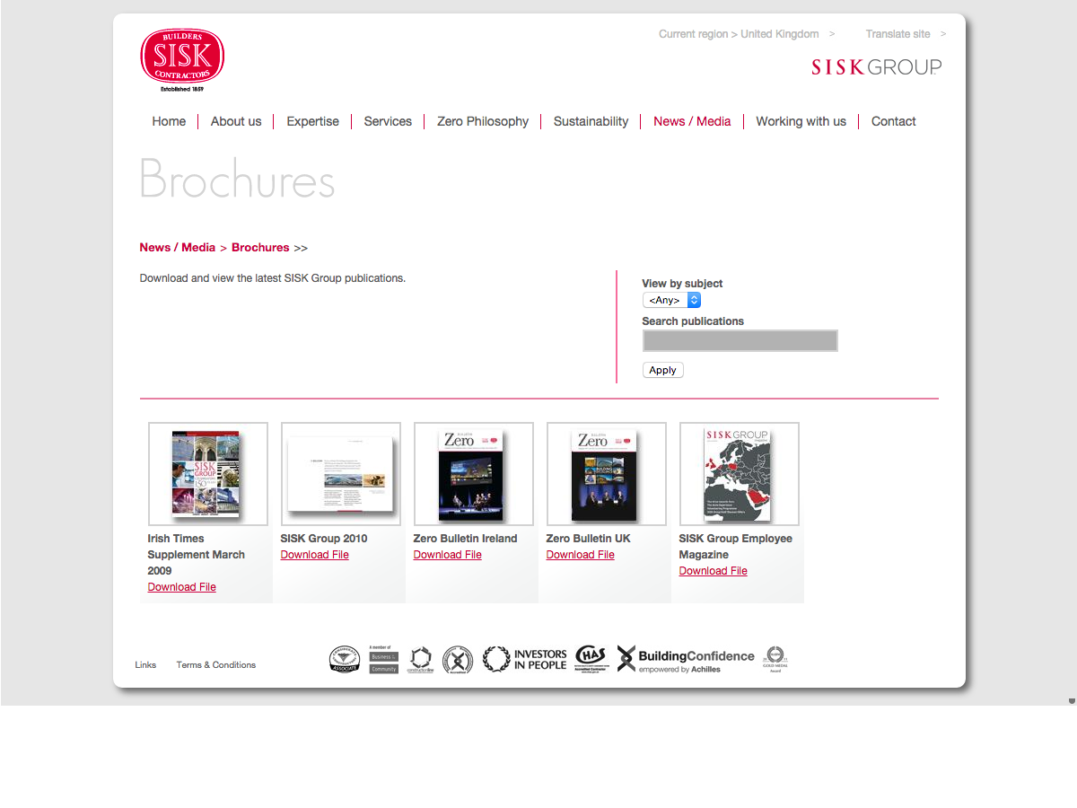The width and height of the screenshot is (1077, 808).
Task: Open the Considerate Constructors associate badge
Action: pos(344,659)
